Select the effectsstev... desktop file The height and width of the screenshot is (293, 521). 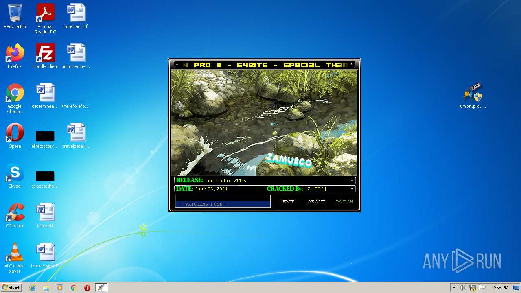pos(45,139)
